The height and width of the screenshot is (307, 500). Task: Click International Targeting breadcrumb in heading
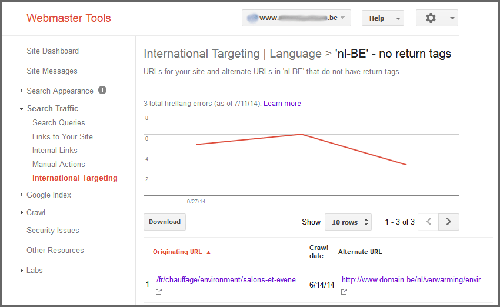click(x=202, y=54)
